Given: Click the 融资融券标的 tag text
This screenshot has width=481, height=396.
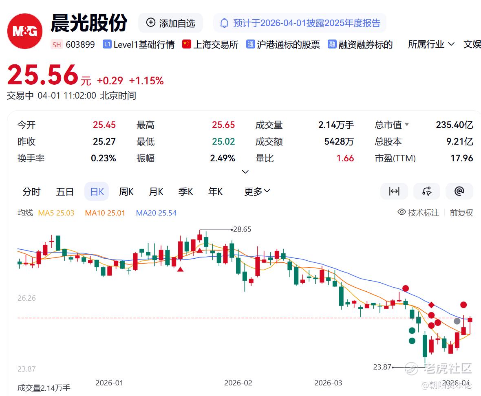Looking at the screenshot, I should [366, 44].
